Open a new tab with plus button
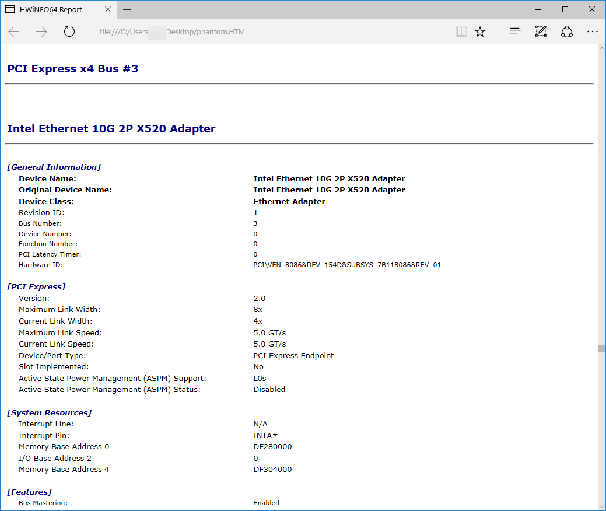The height and width of the screenshot is (511, 606). (x=127, y=10)
